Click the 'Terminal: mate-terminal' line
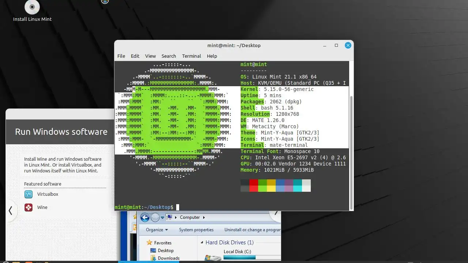The image size is (468, 263). pos(274,145)
